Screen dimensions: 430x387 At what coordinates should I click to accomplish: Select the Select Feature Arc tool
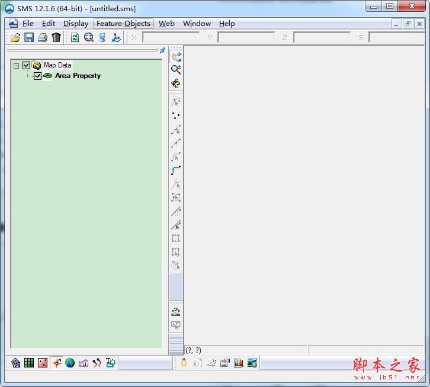point(176,157)
